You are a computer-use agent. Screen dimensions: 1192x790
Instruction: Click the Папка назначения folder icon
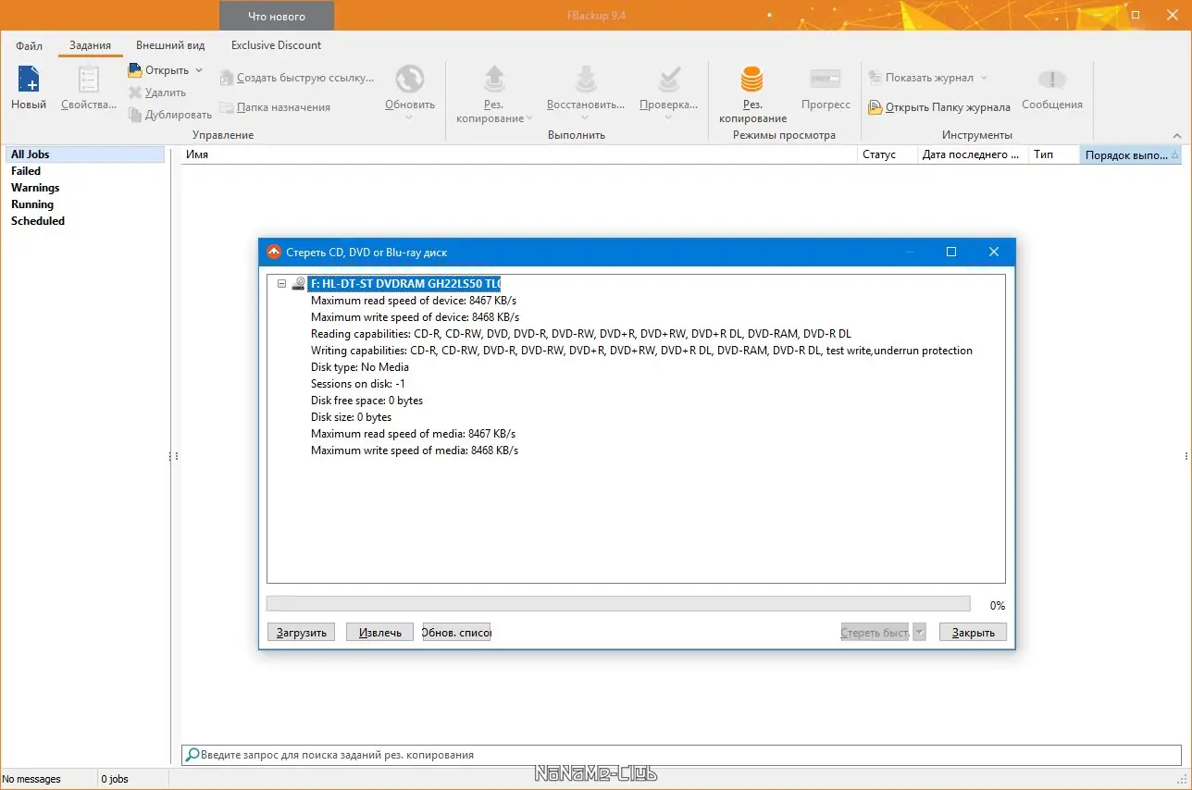[227, 107]
